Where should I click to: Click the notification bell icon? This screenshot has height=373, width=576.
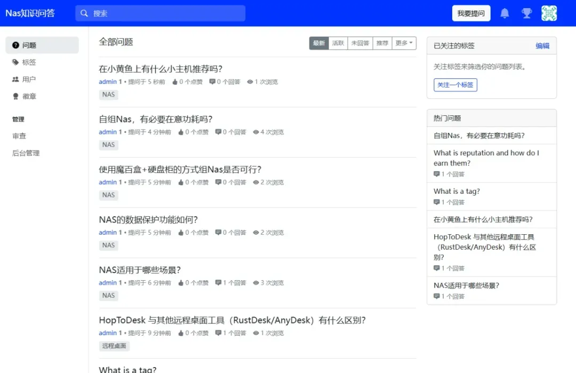pos(505,13)
